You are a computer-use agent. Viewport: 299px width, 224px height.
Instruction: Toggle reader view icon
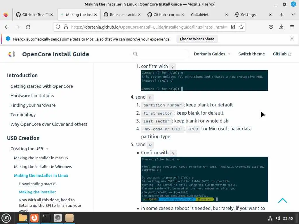coord(233,27)
